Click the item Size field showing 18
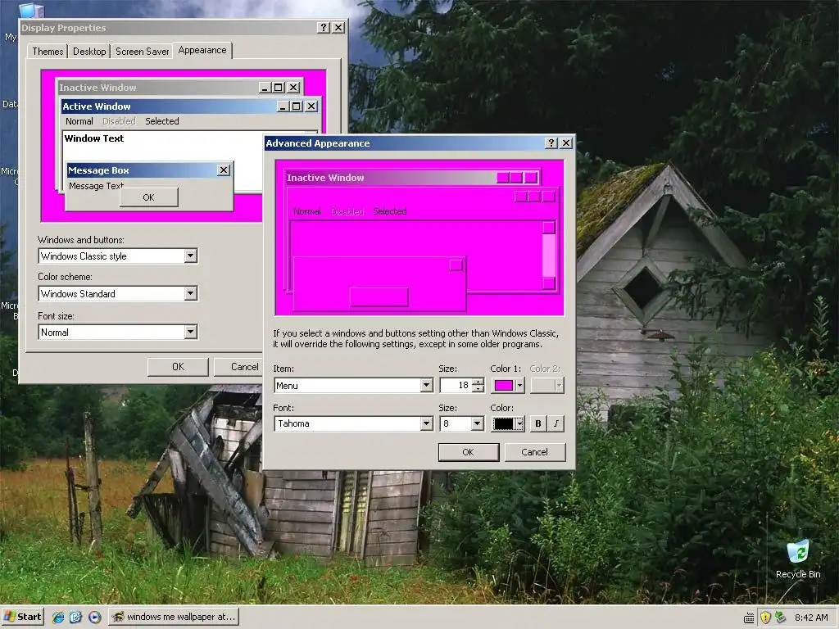This screenshot has height=629, width=839. click(x=456, y=385)
